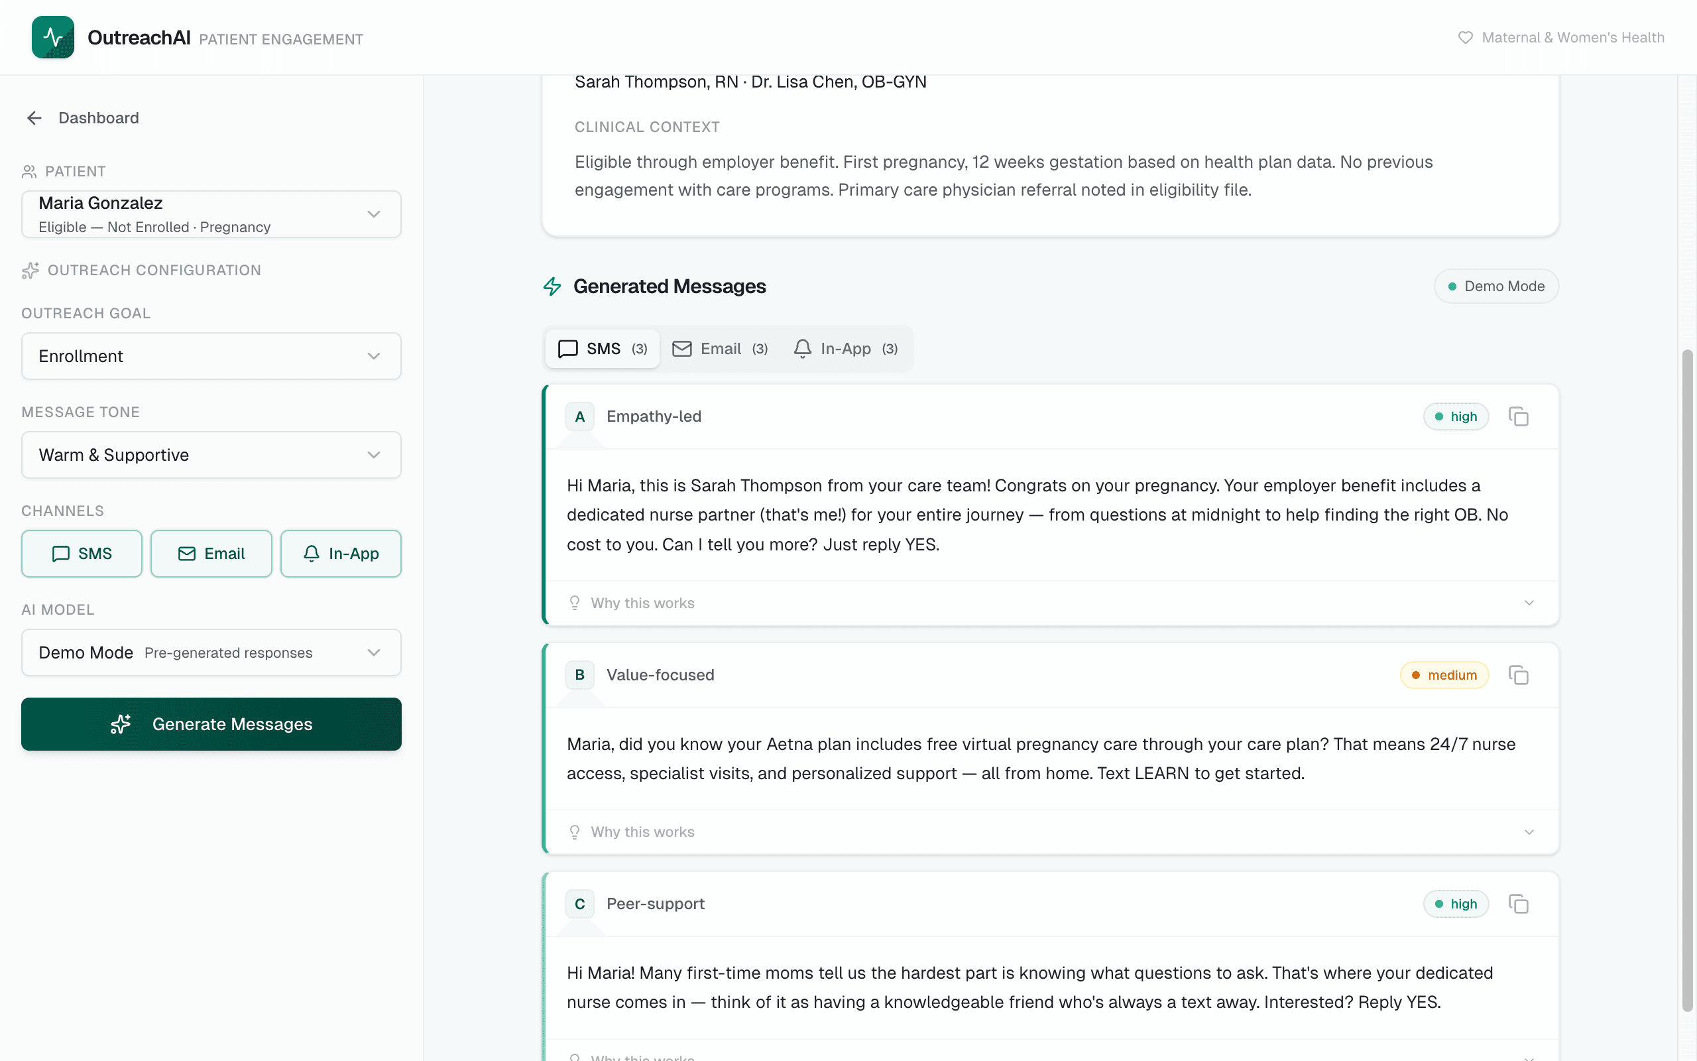Toggle the SMS channel
Viewport: 1697px width, 1061px height.
[82, 554]
